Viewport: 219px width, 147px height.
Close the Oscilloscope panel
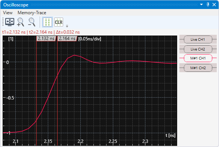(214, 4)
